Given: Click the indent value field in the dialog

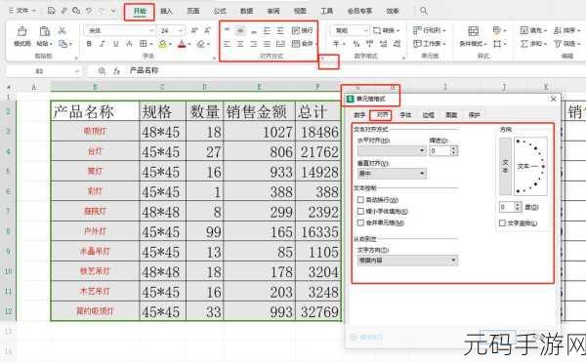Looking at the screenshot, I should pyautogui.click(x=440, y=151).
